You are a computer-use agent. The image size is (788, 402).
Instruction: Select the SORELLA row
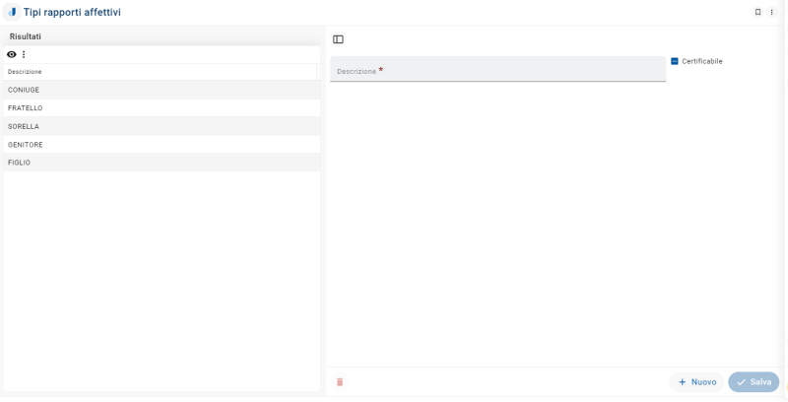tap(162, 126)
